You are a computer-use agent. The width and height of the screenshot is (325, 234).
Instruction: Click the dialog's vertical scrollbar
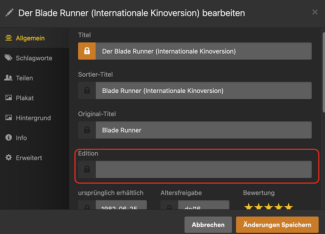(324, 73)
